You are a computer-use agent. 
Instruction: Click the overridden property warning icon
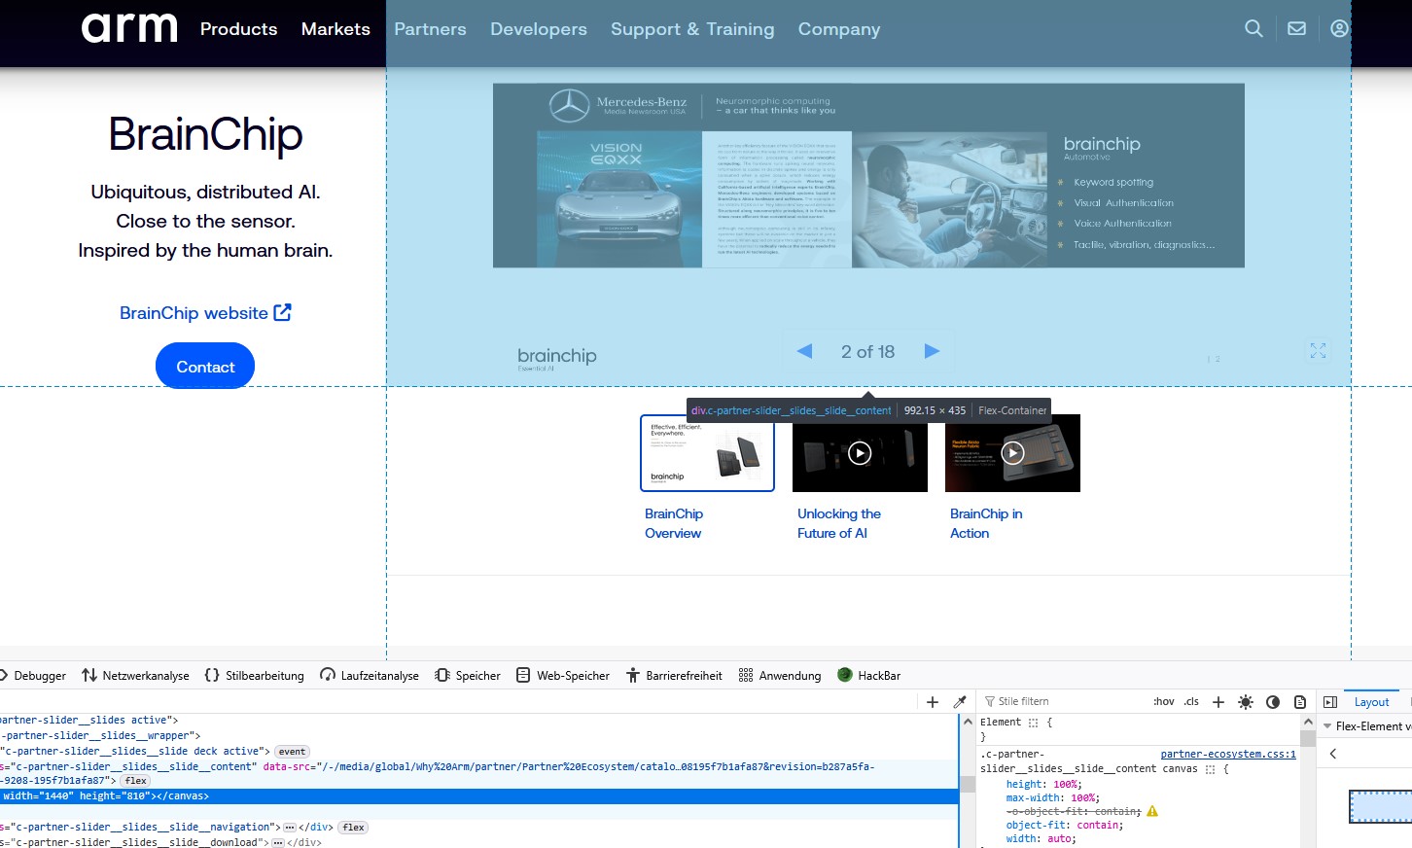pyautogui.click(x=1152, y=811)
